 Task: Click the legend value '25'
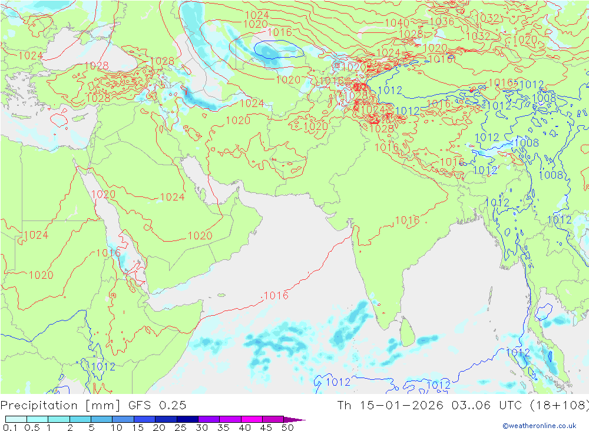(x=180, y=427)
